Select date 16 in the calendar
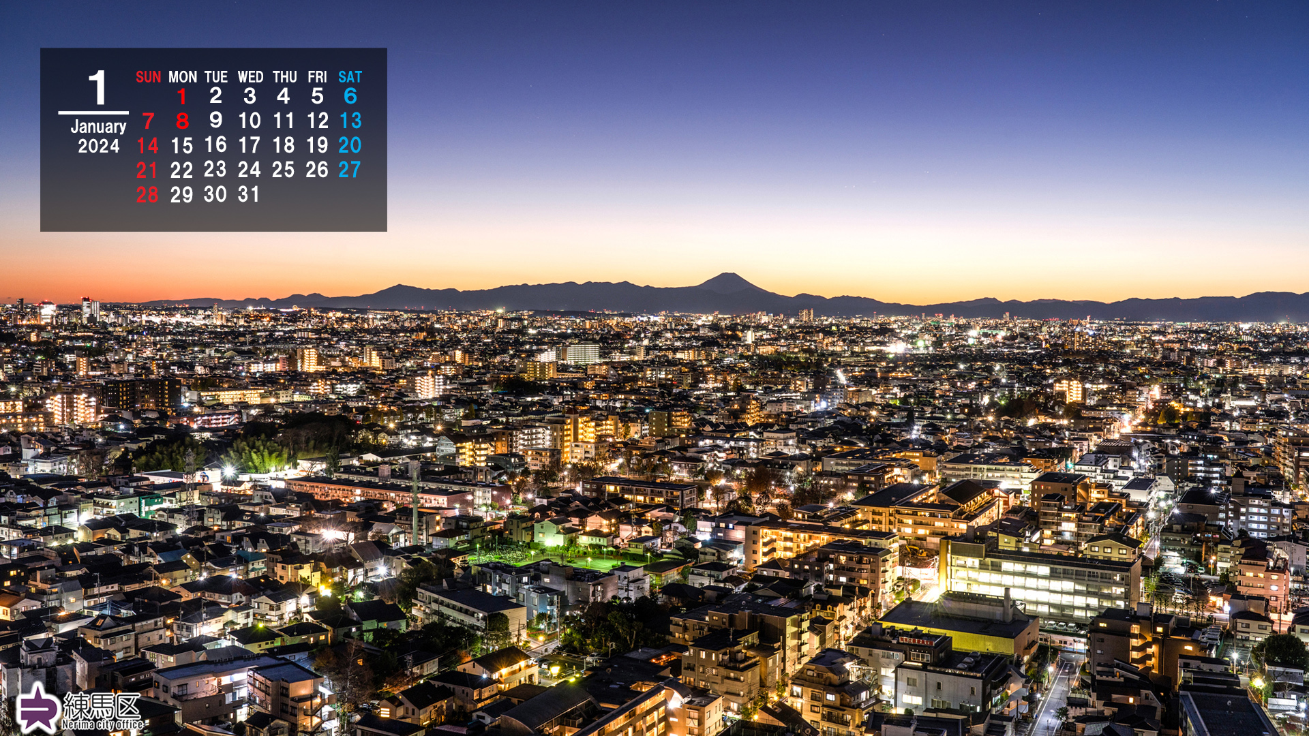The width and height of the screenshot is (1309, 736). point(215,144)
